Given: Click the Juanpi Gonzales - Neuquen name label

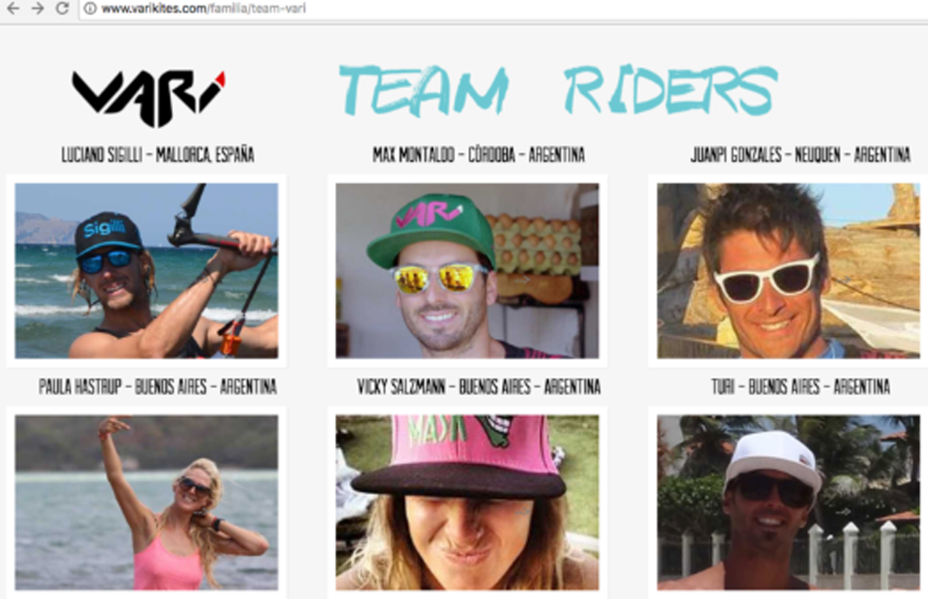Looking at the screenshot, I should pos(800,155).
